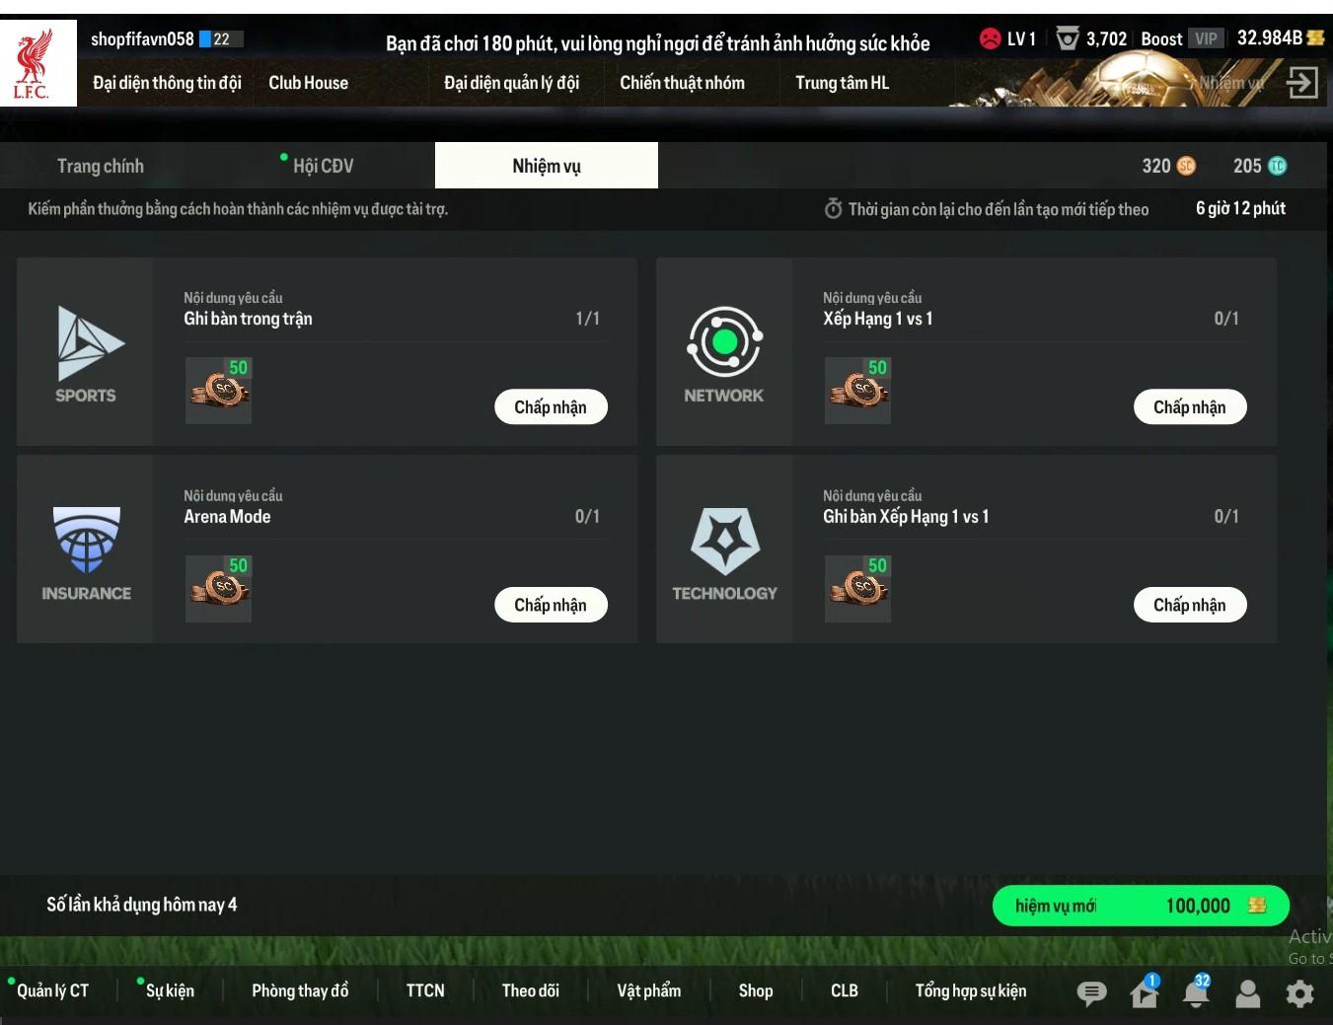Open the home icon with badge 1
This screenshot has height=1025, width=1333.
(1145, 990)
